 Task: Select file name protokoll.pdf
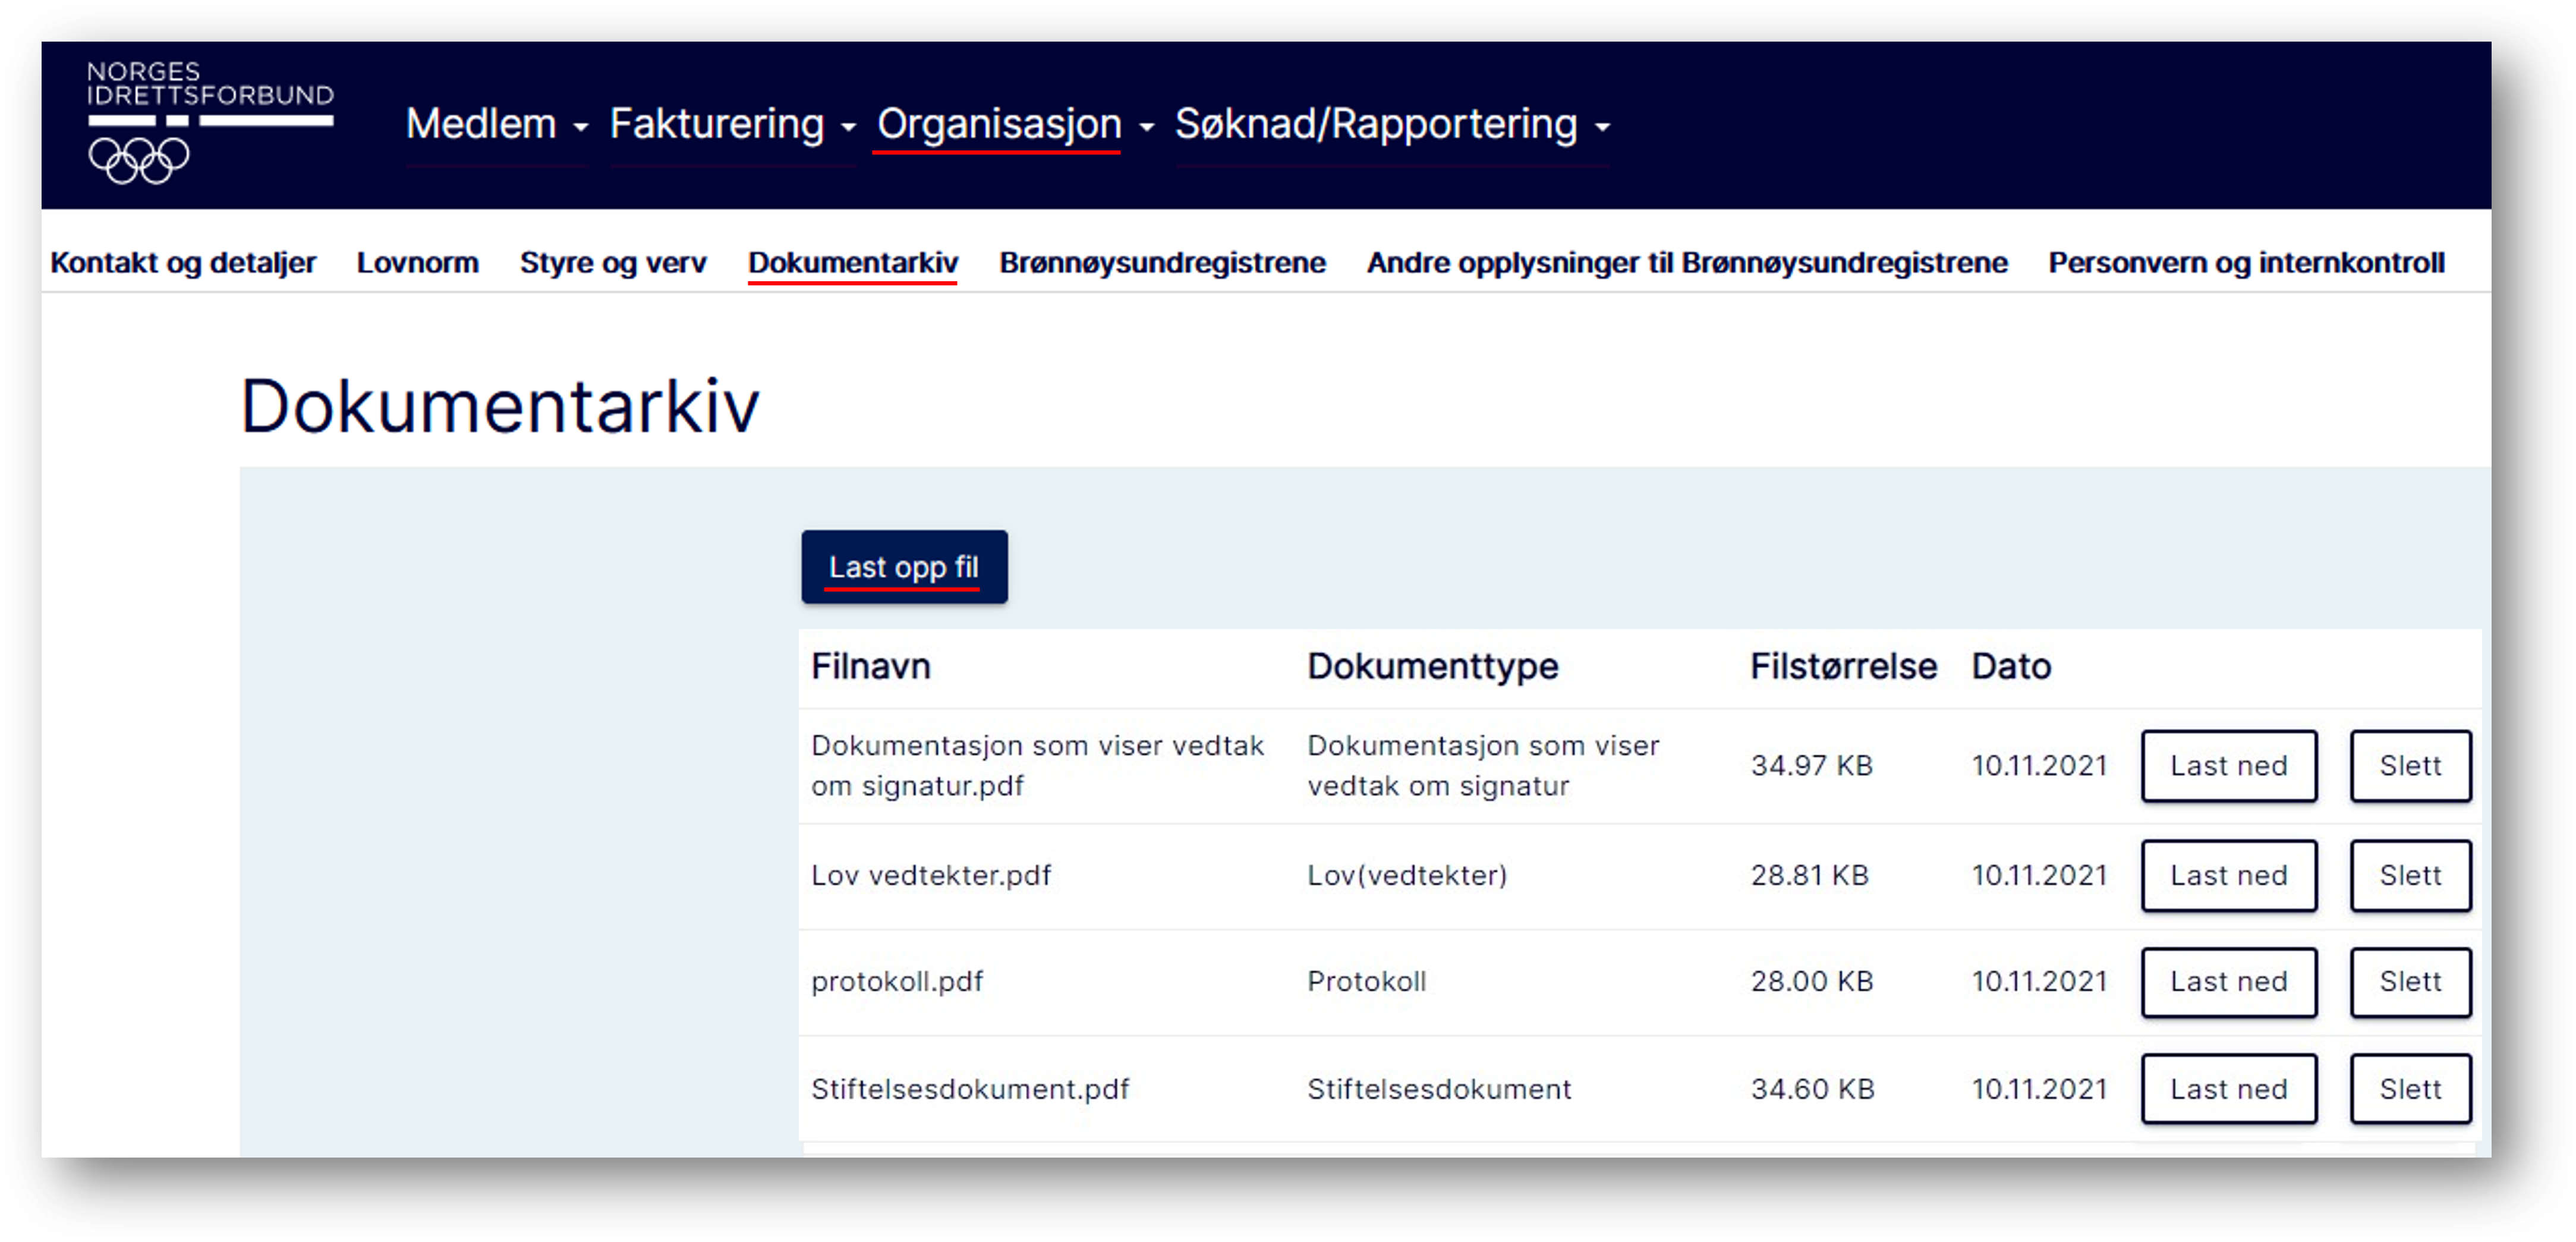(x=897, y=982)
